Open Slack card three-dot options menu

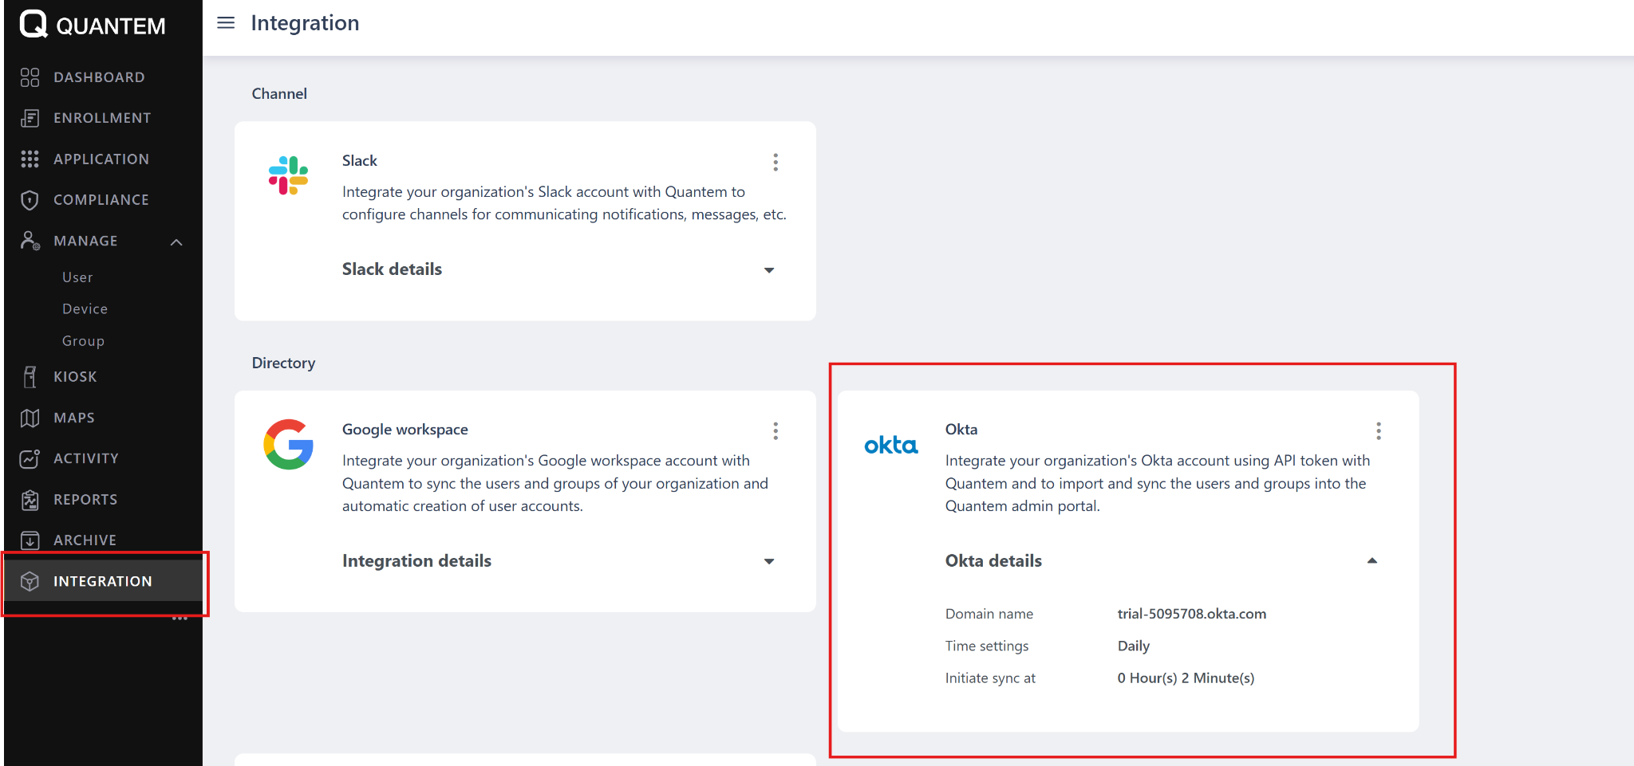(x=776, y=163)
